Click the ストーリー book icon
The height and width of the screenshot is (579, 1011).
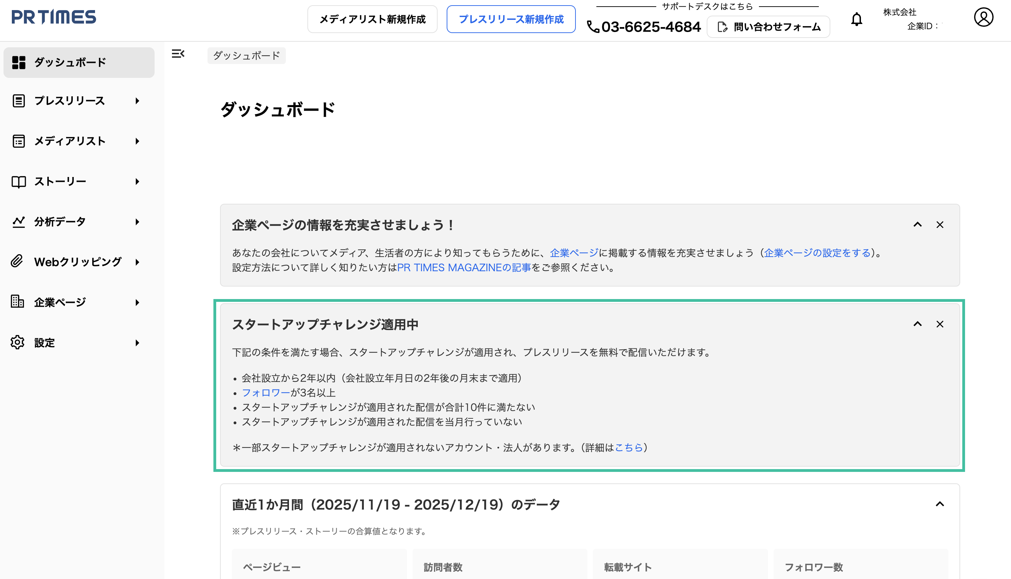tap(18, 181)
